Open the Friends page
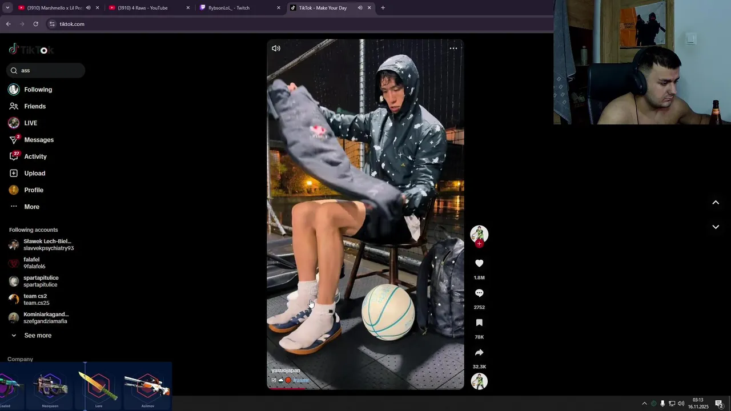 35,106
